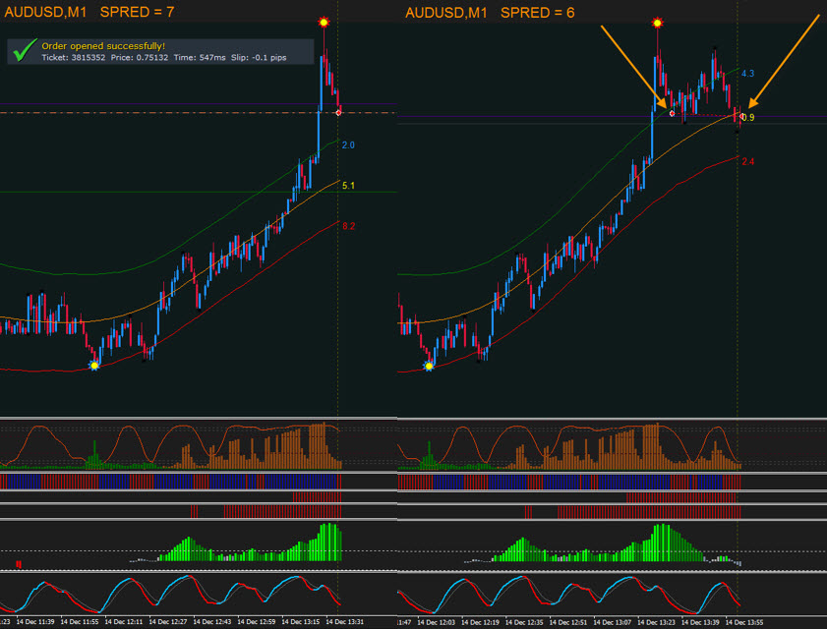The width and height of the screenshot is (827, 629).
Task: Click the '14 Dec 13:39' time axis label
Action: tap(700, 622)
